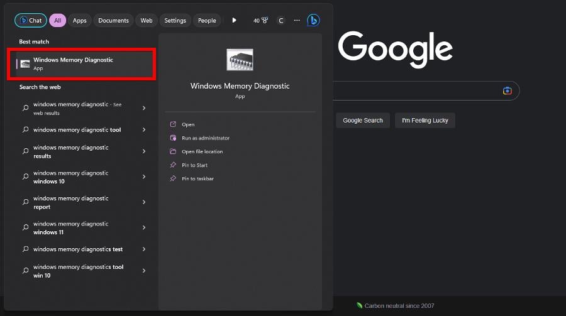Click the large memory chip app icon
The width and height of the screenshot is (566, 316).
240,60
